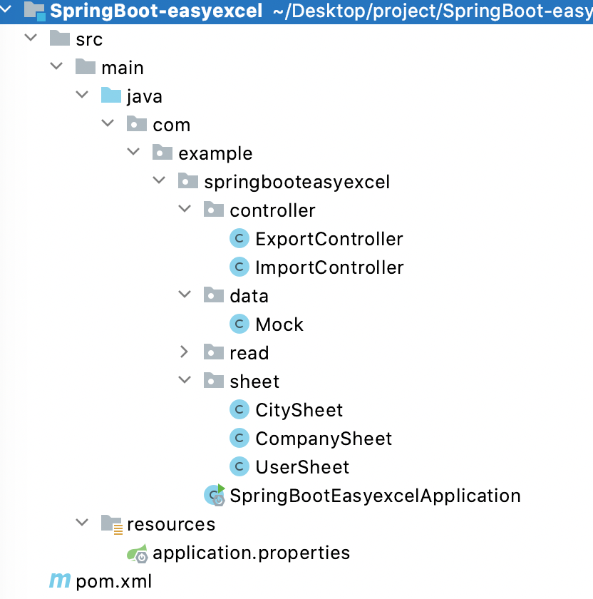
Task: Select CompanySheet in the project tree
Action: pos(324,439)
